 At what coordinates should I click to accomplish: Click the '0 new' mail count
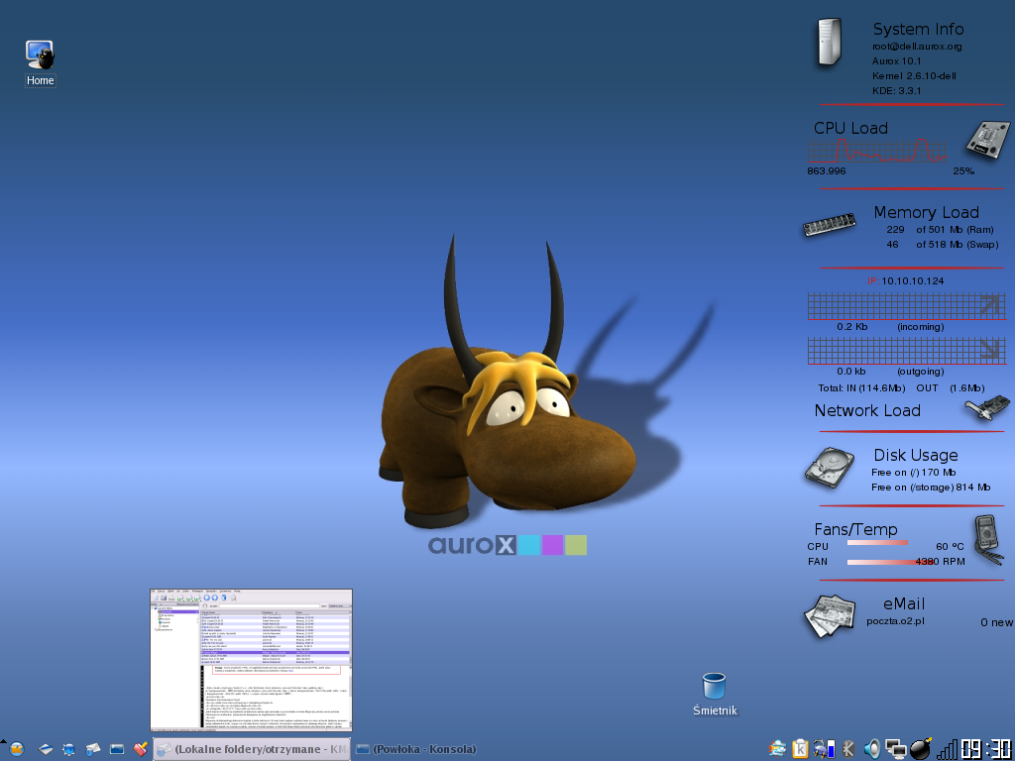coord(996,622)
